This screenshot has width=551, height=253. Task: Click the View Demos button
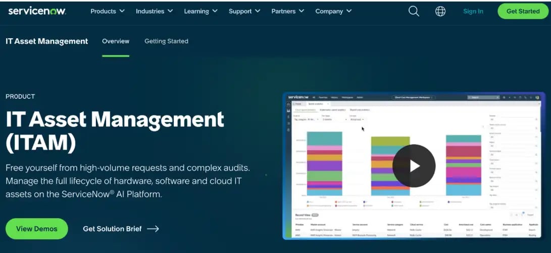tap(36, 229)
